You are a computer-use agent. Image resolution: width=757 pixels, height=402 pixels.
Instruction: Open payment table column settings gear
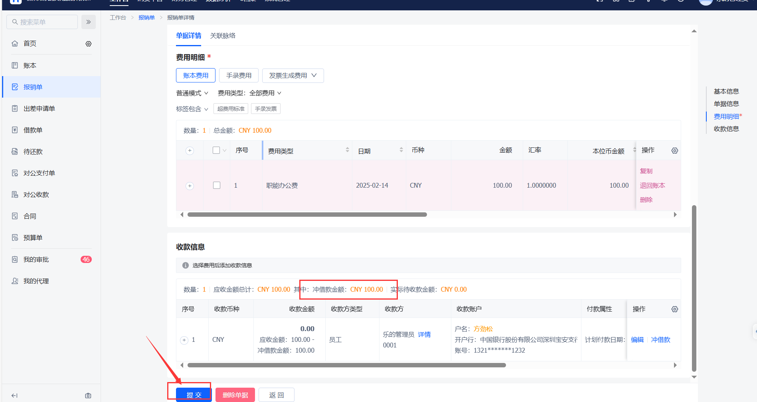tap(674, 309)
